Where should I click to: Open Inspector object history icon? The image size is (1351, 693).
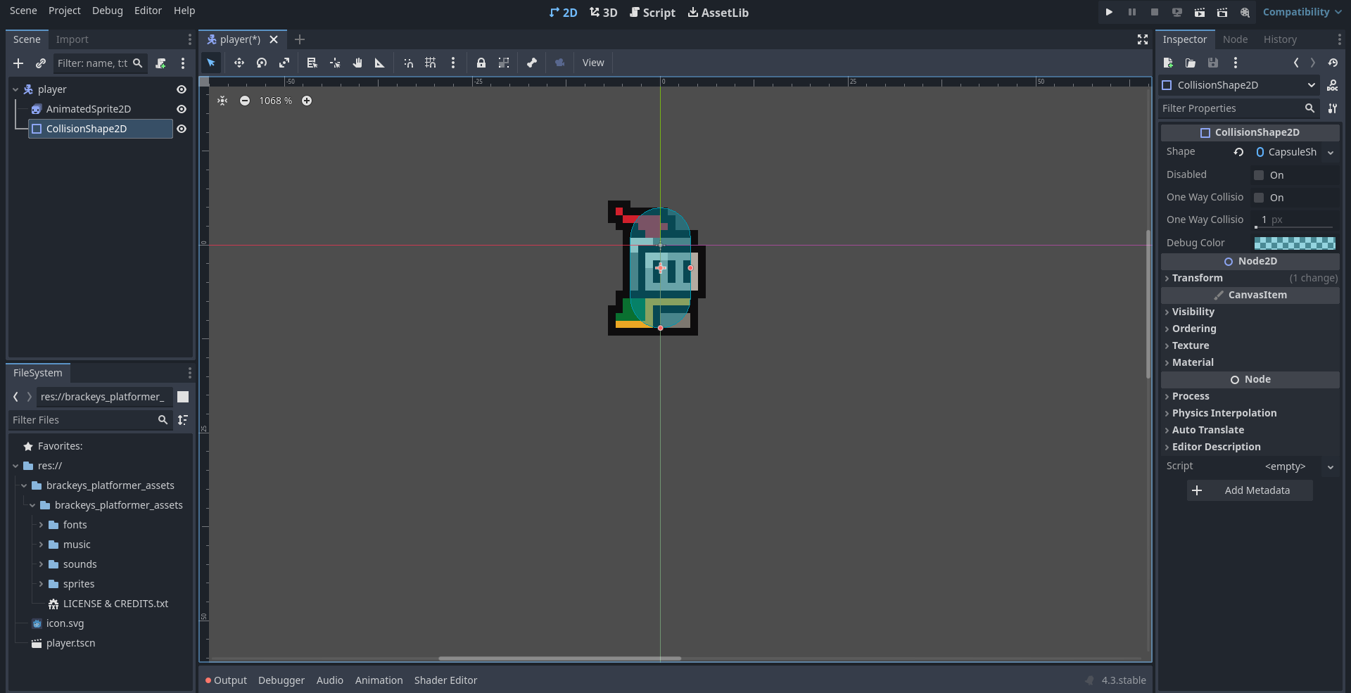coord(1333,63)
